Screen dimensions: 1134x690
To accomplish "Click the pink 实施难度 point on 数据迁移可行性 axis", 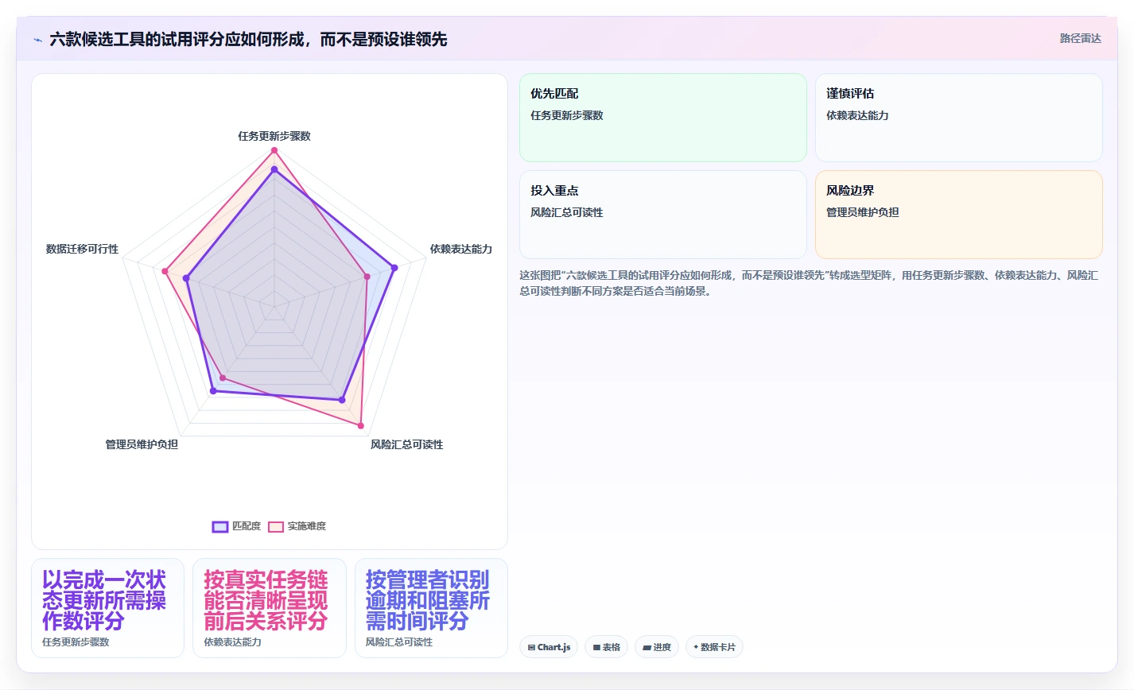I will [x=165, y=271].
